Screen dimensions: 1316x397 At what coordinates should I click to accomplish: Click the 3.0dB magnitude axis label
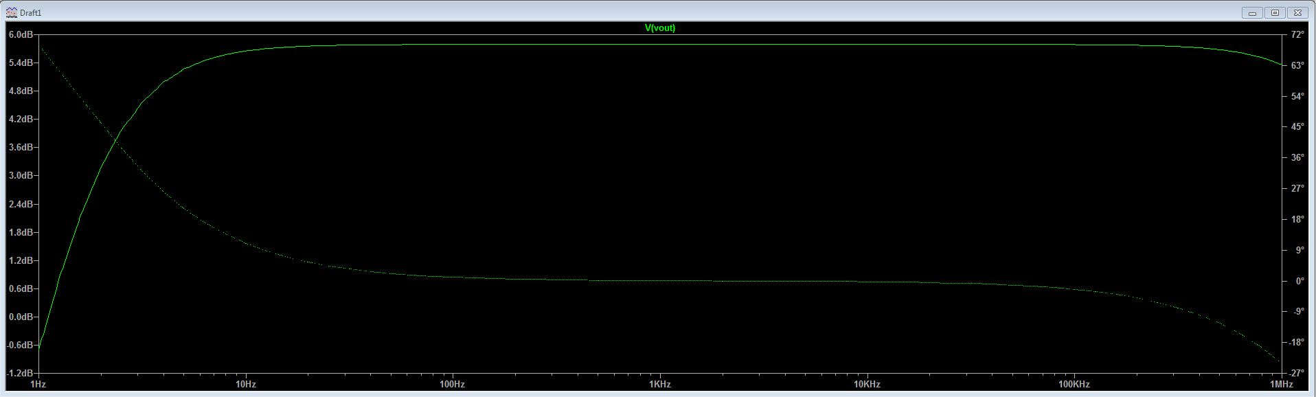point(21,175)
